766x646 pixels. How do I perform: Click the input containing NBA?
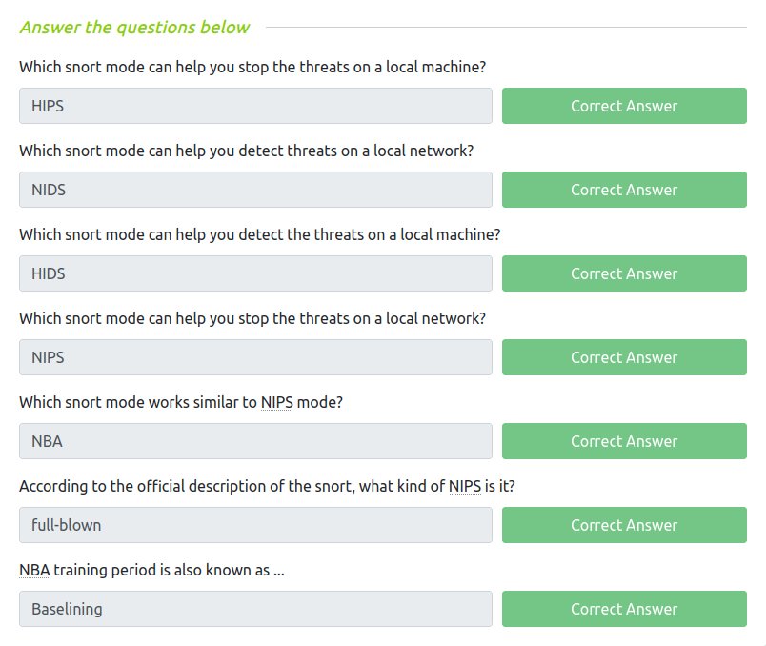255,441
